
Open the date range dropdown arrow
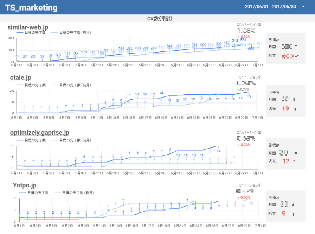click(x=303, y=7)
